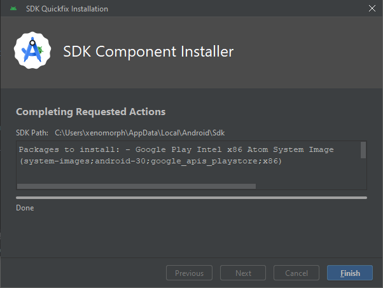Image resolution: width=383 pixels, height=288 pixels.
Task: Click the vertical scrollbar thumb in log
Action: [363, 150]
